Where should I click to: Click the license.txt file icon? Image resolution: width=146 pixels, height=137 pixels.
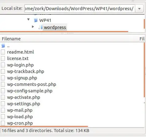[3, 58]
